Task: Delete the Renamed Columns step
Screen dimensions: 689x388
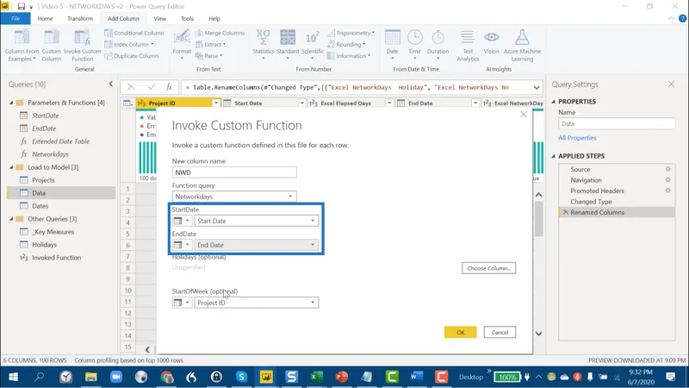Action: click(x=566, y=212)
